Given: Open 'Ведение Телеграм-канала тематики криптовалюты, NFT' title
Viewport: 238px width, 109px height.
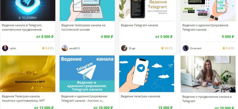Looking at the screenshot, I should point(23,98).
